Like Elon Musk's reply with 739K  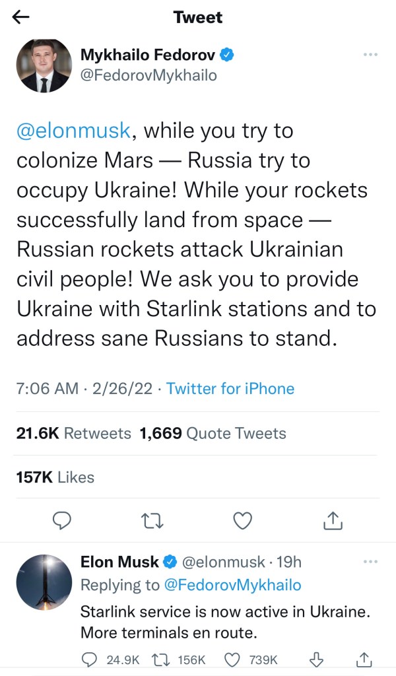click(251, 659)
